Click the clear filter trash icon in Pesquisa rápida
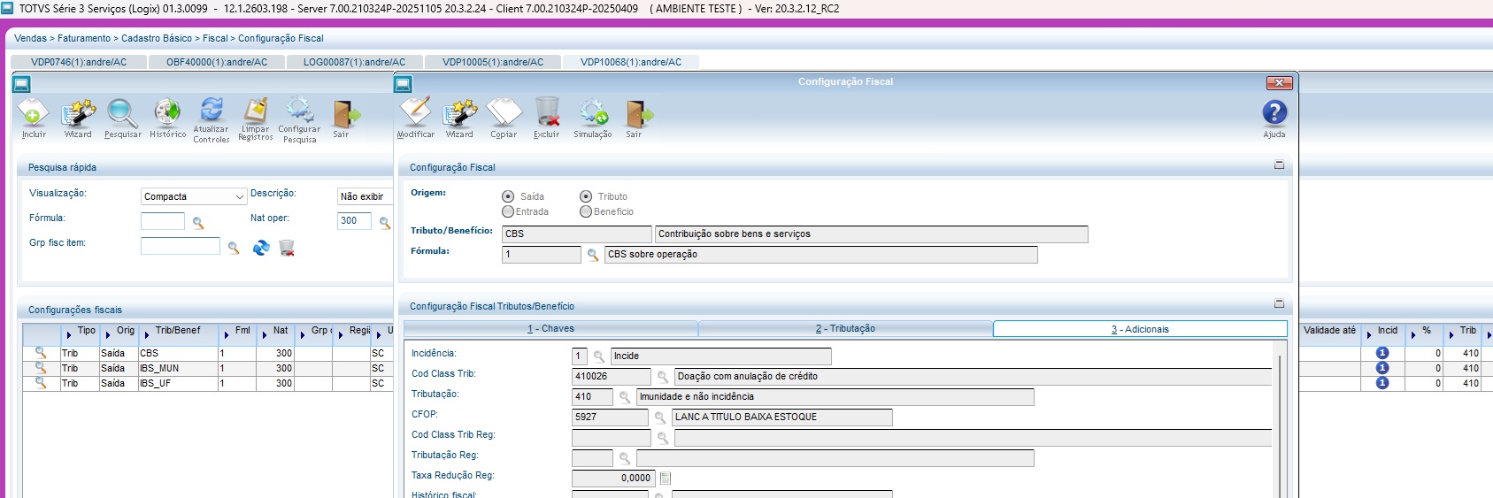This screenshot has width=1493, height=498. click(287, 248)
